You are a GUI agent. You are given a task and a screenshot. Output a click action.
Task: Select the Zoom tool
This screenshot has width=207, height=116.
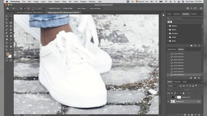6,50
